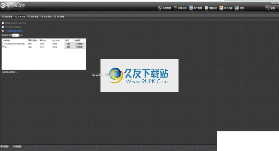Open 实时视频 live video view
The image size is (279, 151).
click(x=165, y=8)
